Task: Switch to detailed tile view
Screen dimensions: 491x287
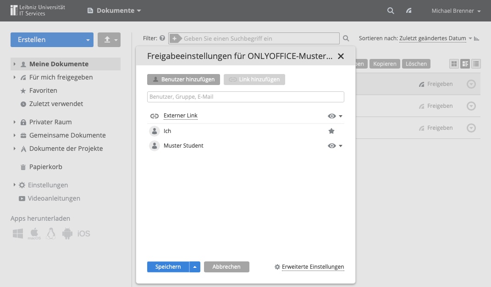Action: 465,64
